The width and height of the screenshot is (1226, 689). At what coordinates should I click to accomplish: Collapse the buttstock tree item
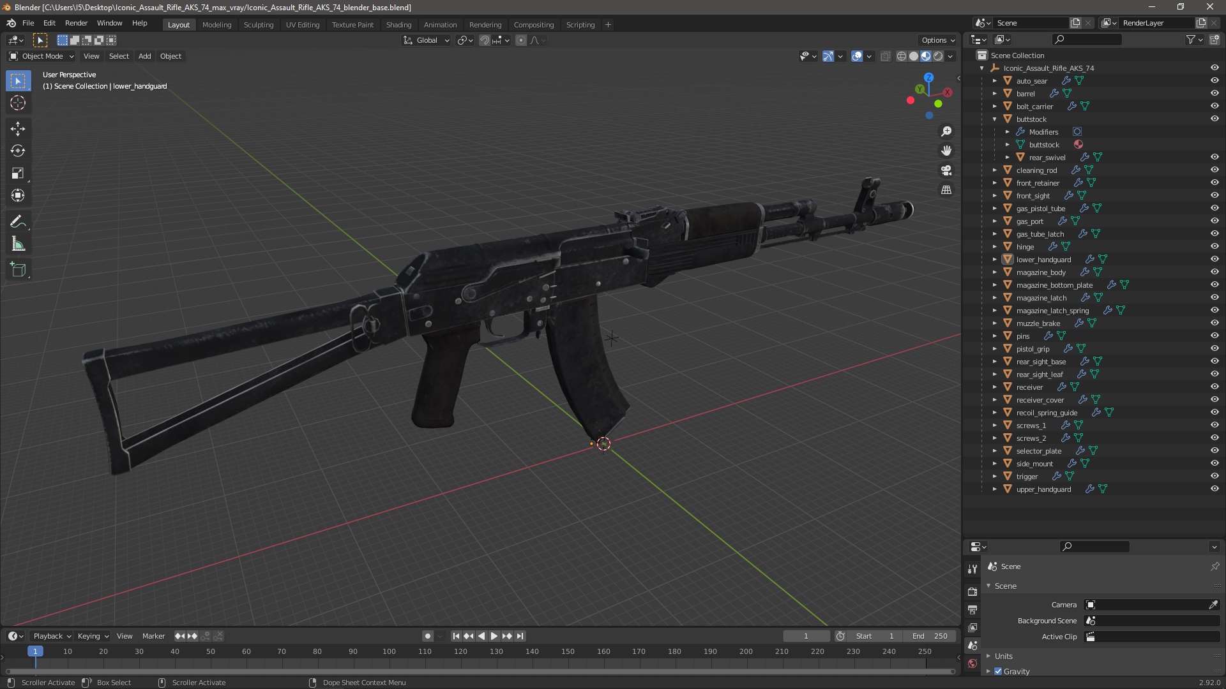994,119
